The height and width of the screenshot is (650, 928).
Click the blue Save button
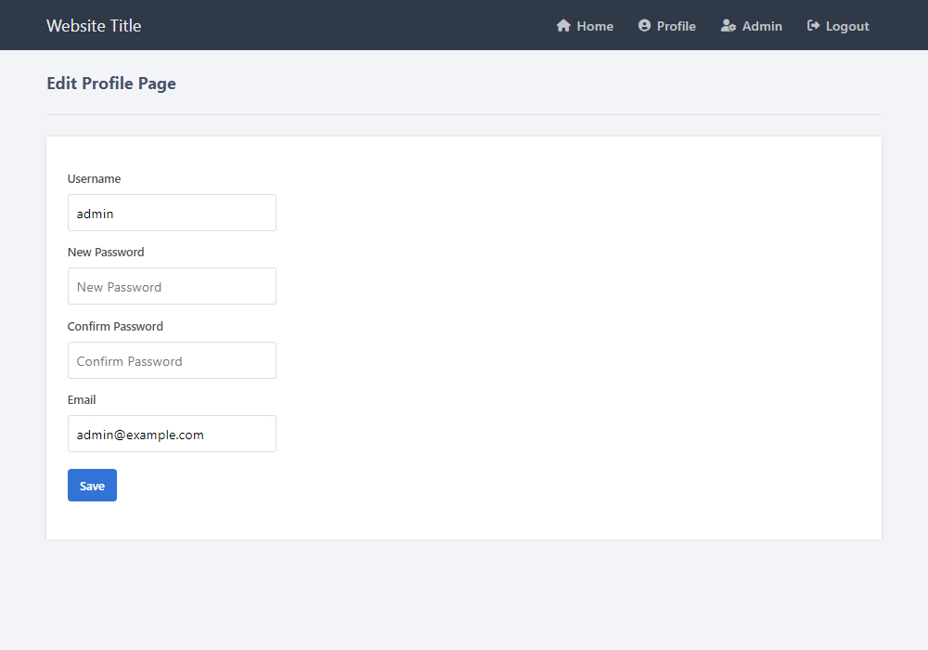coord(92,486)
